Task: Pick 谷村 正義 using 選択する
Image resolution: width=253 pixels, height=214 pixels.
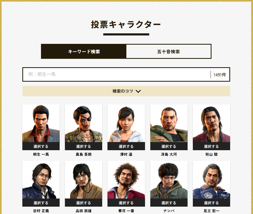Action: click(41, 203)
